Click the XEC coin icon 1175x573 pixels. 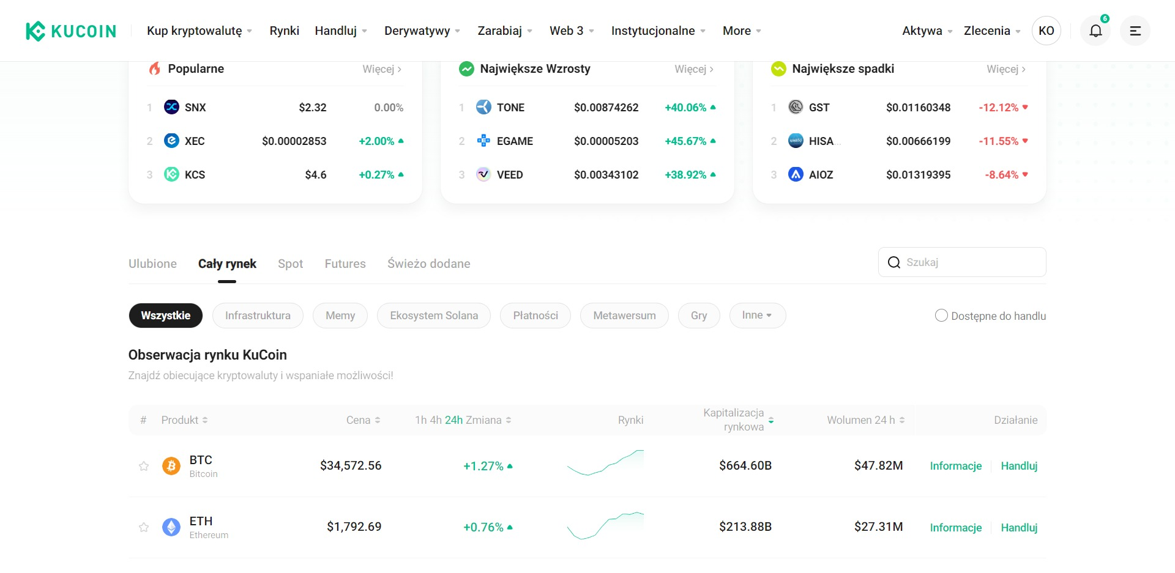tap(171, 141)
